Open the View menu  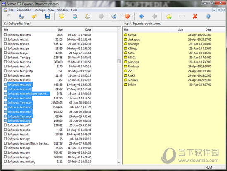pyautogui.click(x=51, y=10)
